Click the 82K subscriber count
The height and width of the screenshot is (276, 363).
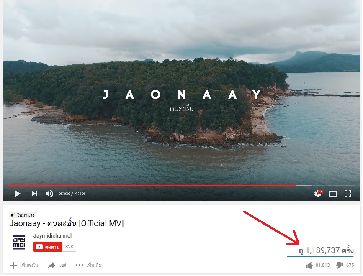69,247
